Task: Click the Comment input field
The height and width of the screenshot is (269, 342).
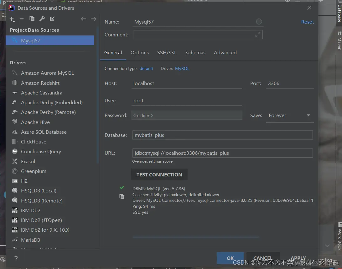Action: [198, 35]
